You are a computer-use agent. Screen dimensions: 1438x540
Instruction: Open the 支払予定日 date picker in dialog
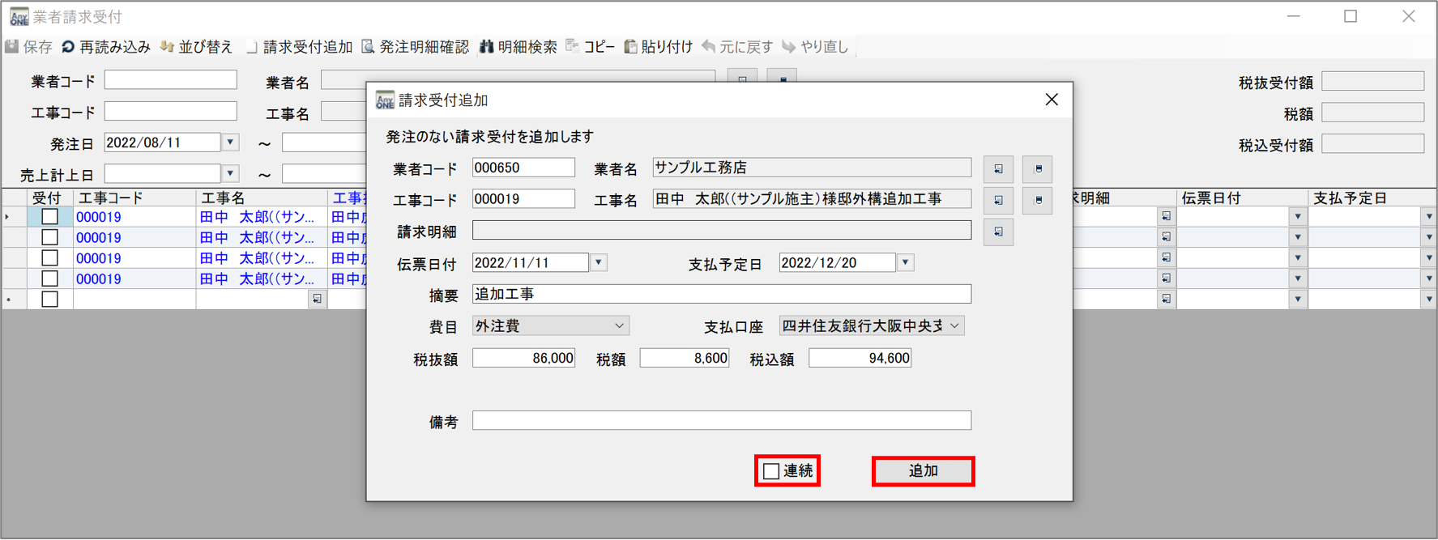tap(906, 263)
